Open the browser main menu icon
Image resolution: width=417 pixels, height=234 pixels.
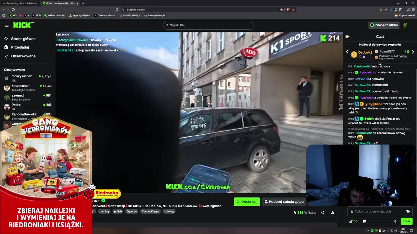pos(413,10)
